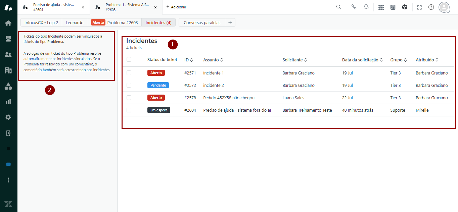This screenshot has width=458, height=212.
Task: Click Adicionar to add new tab
Action: pos(176,7)
